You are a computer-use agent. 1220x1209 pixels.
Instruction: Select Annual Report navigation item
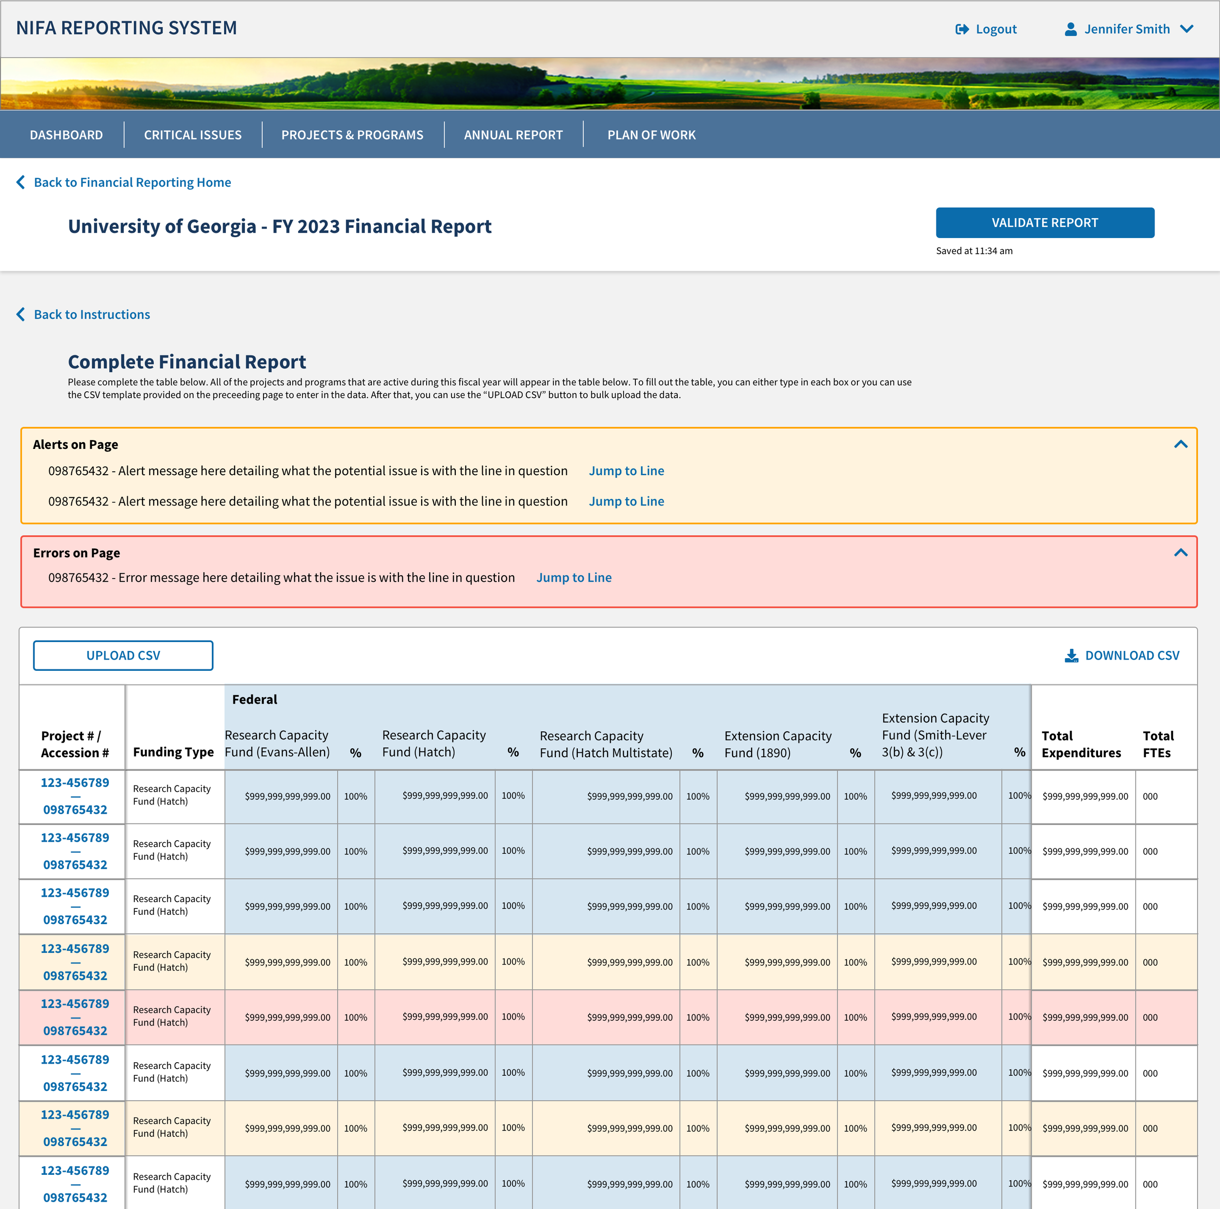(x=513, y=135)
